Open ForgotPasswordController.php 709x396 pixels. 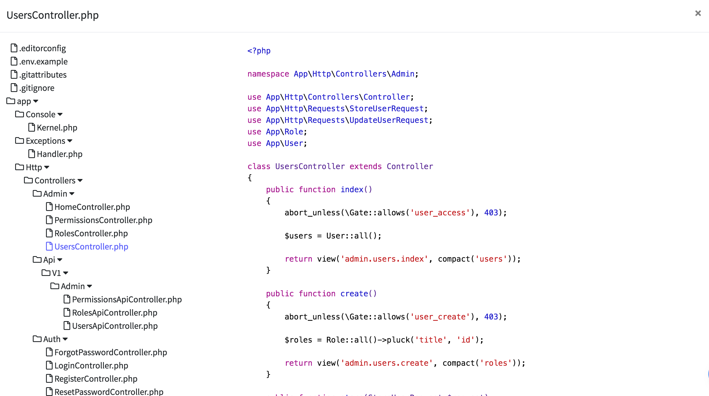point(110,352)
